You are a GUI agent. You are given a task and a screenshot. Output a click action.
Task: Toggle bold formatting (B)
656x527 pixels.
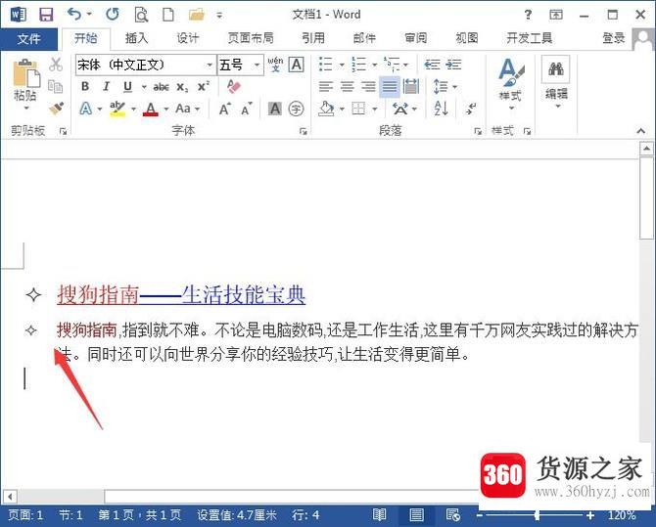85,86
